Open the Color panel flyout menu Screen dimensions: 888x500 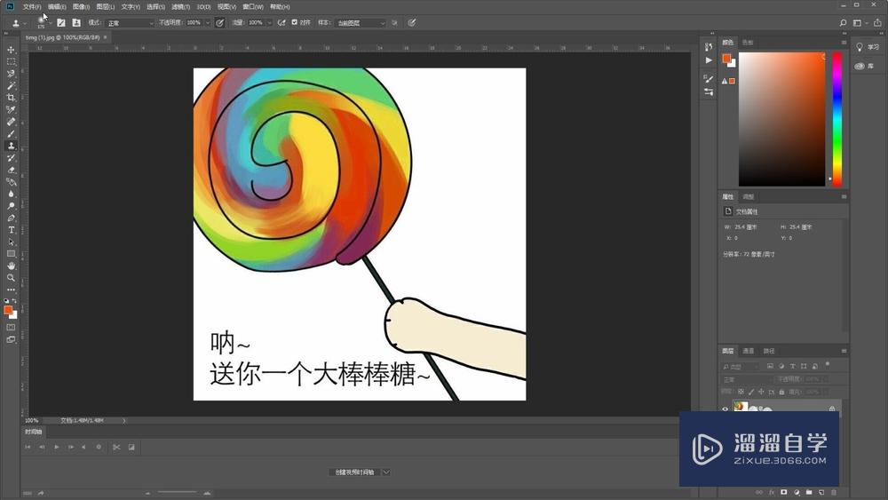coord(844,43)
